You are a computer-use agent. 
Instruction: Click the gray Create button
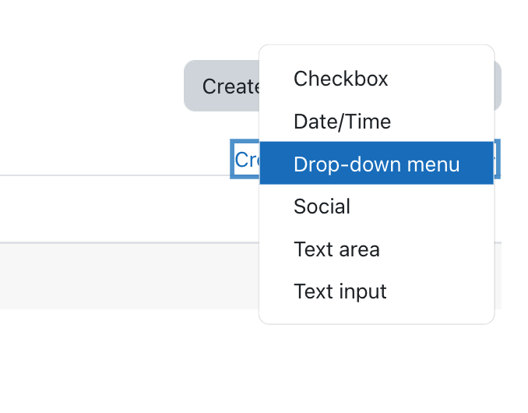(222, 86)
